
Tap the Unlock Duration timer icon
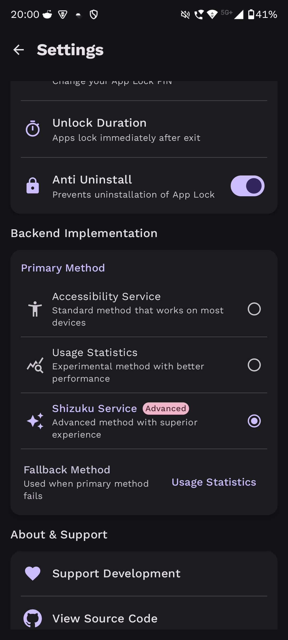(33, 129)
